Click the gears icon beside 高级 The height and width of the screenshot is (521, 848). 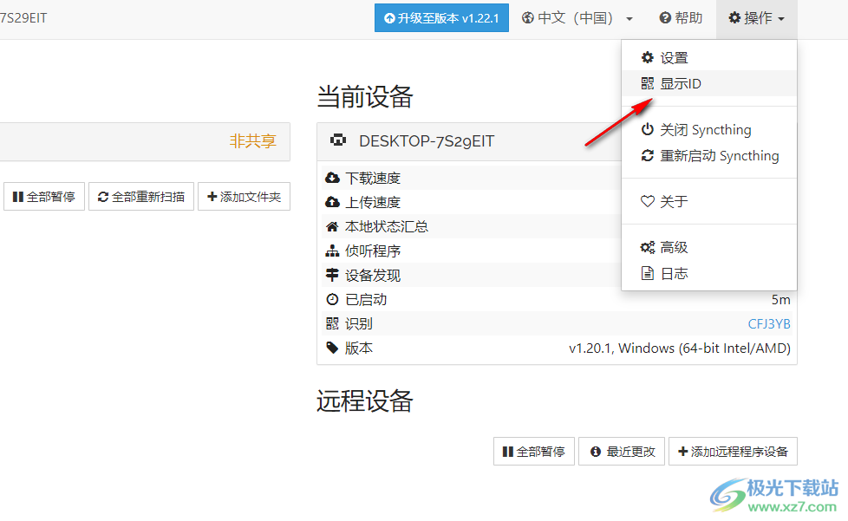click(648, 248)
